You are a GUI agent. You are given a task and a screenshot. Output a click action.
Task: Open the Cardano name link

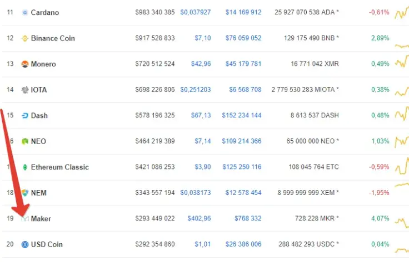45,12
